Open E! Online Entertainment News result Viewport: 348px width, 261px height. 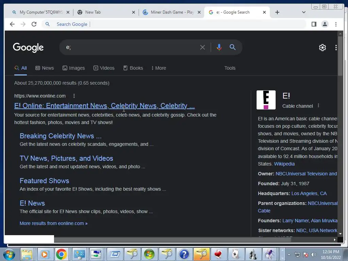tap(104, 106)
